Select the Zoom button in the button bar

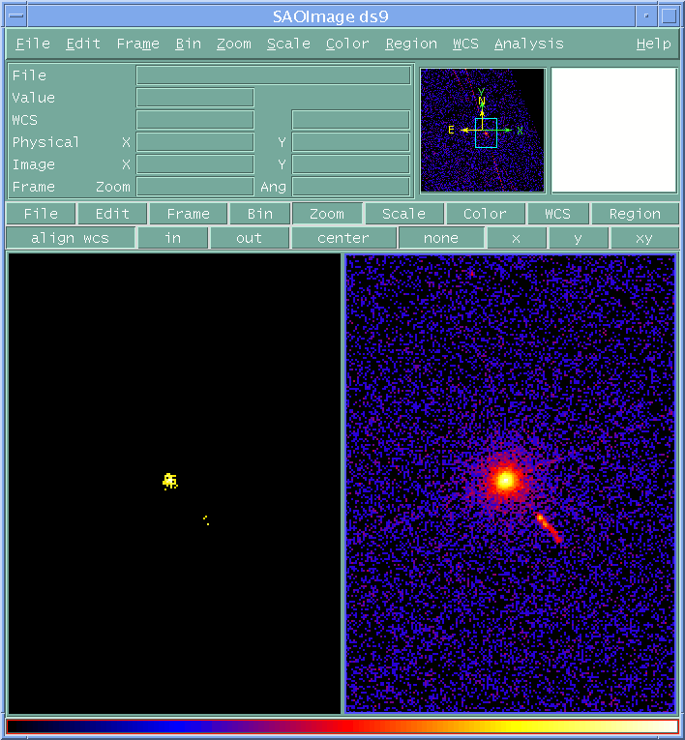[327, 214]
